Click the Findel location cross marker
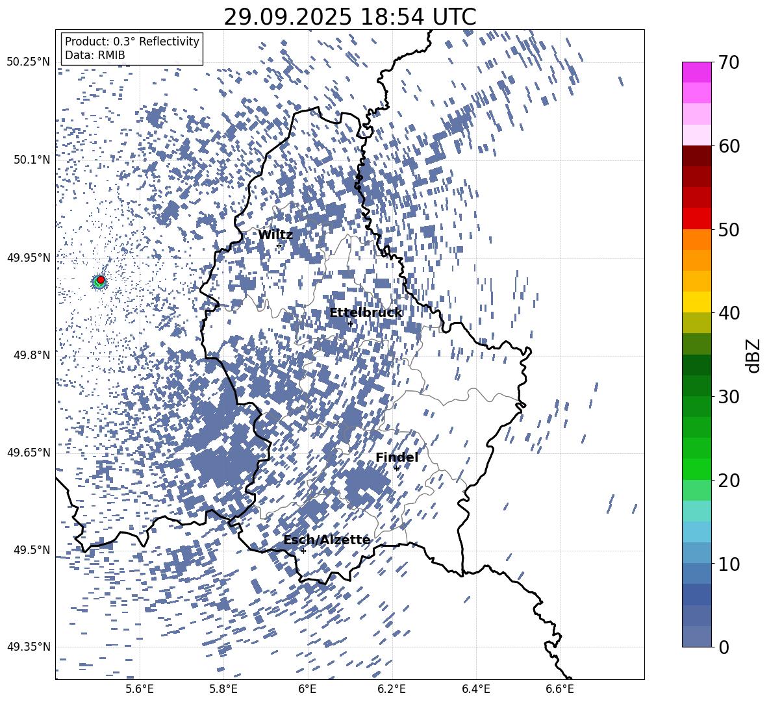 [396, 468]
